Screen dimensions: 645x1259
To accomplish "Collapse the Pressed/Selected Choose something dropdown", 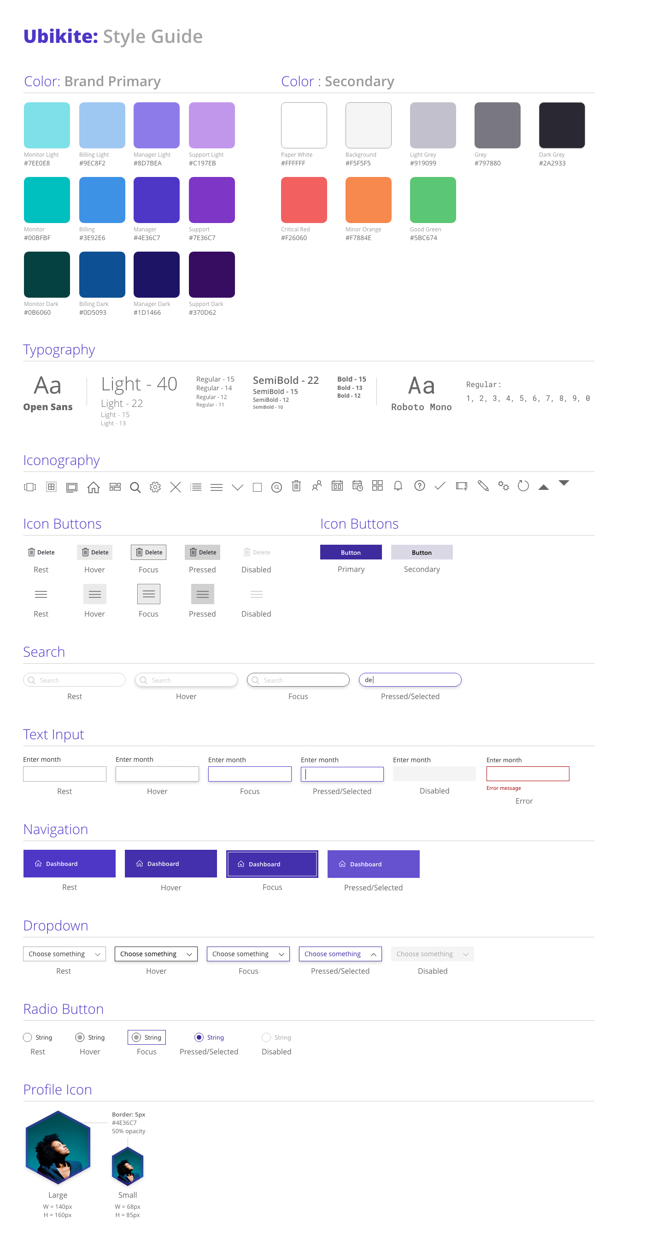I will point(340,954).
